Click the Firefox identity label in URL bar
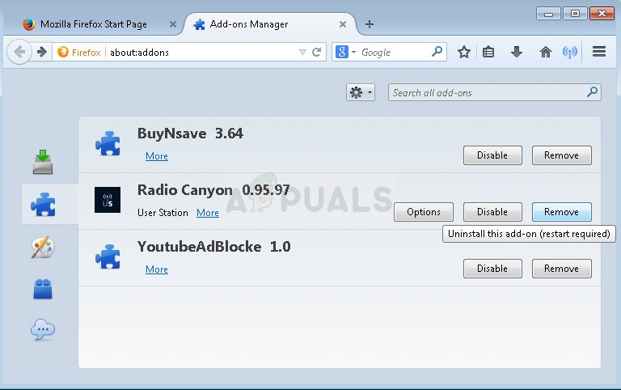Image resolution: width=621 pixels, height=390 pixels. 78,52
